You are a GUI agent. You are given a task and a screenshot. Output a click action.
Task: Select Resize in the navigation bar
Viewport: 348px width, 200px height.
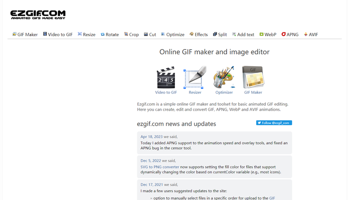click(87, 34)
